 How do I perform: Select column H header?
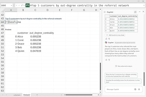tap(96, 10)
